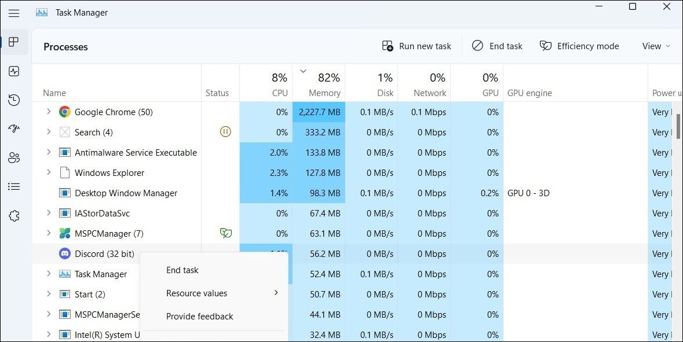Expand the Google Chrome process group
Screen dimensions: 683x342
click(49, 112)
